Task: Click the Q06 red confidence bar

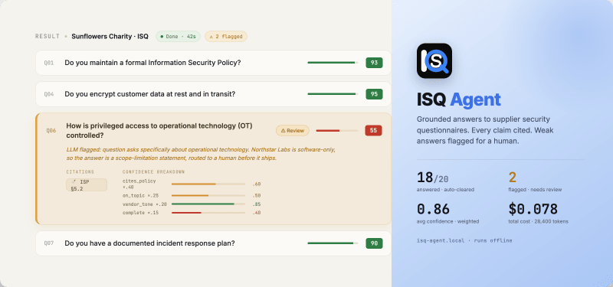Action: [337, 130]
